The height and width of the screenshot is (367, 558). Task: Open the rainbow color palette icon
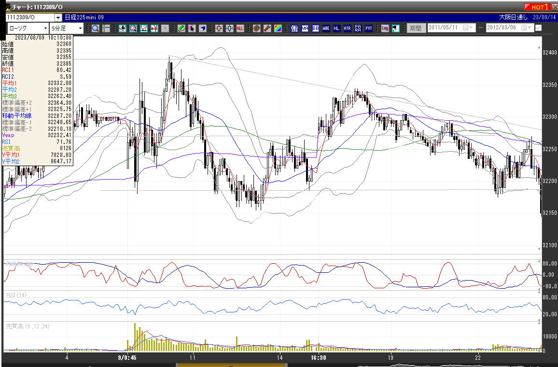pyautogui.click(x=278, y=28)
